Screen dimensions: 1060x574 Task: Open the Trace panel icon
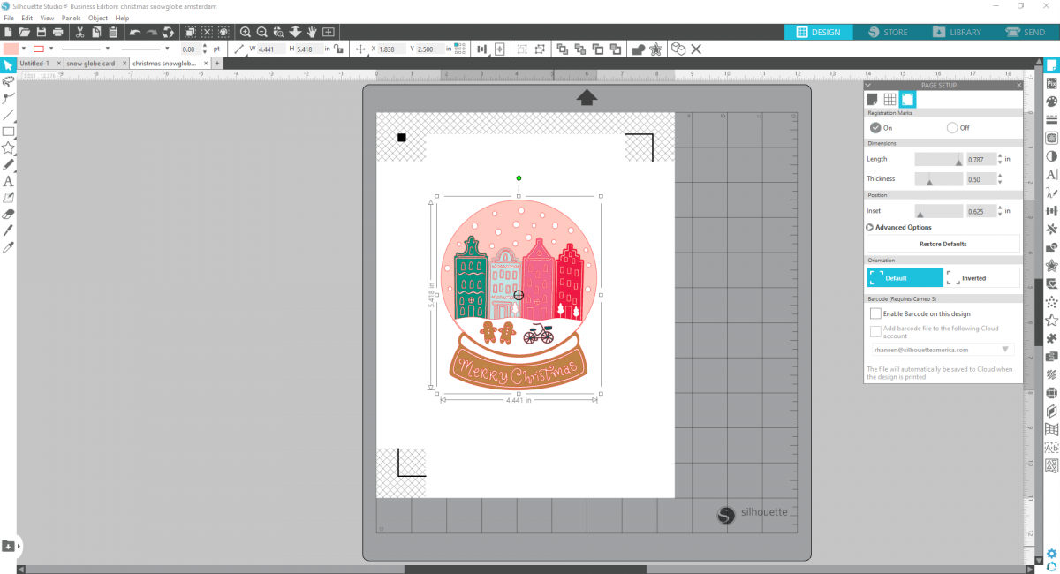click(1051, 138)
